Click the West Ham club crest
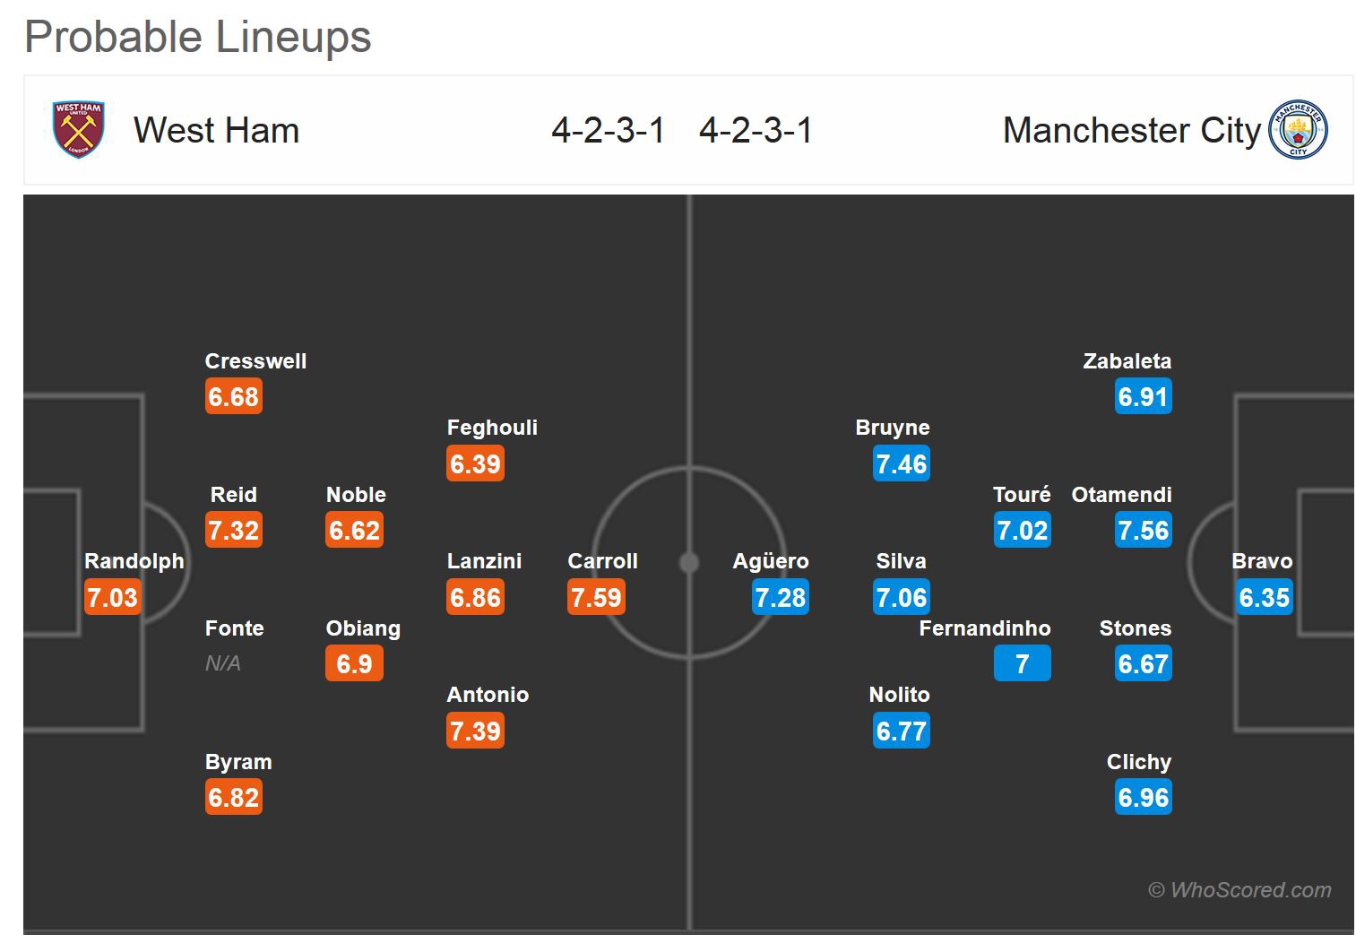 pos(79,130)
